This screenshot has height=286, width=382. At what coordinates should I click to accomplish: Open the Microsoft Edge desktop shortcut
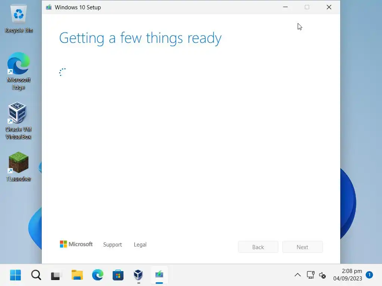(x=19, y=71)
